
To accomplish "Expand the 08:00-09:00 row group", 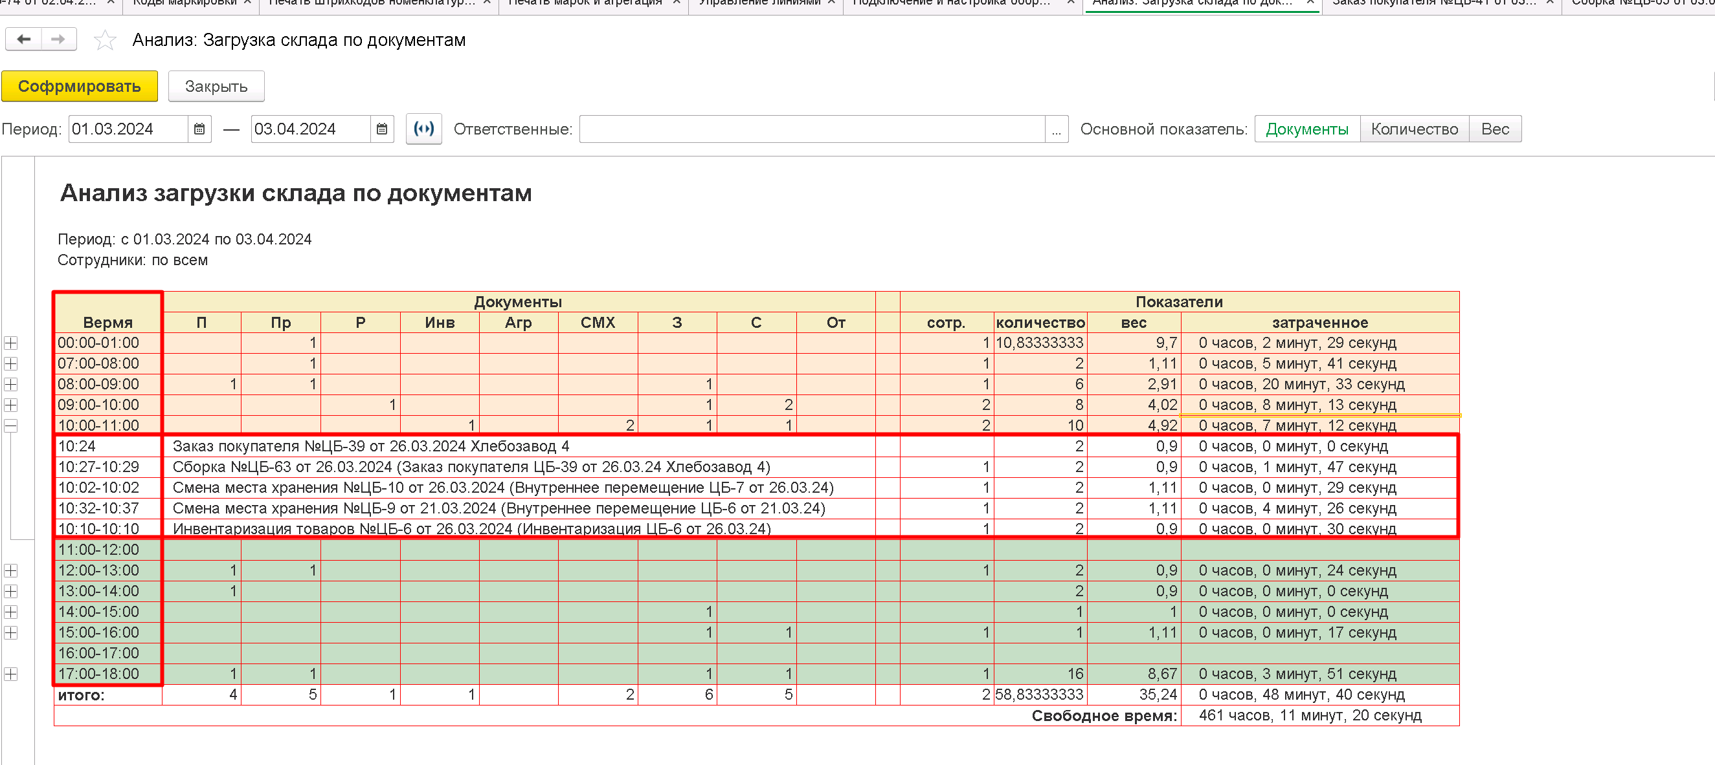I will [10, 385].
